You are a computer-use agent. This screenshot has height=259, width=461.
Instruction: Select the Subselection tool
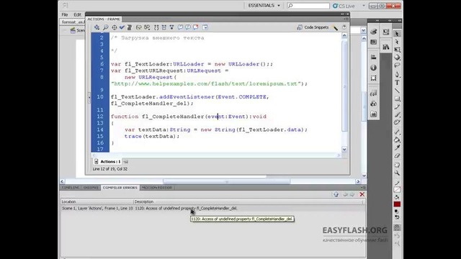(x=397, y=42)
